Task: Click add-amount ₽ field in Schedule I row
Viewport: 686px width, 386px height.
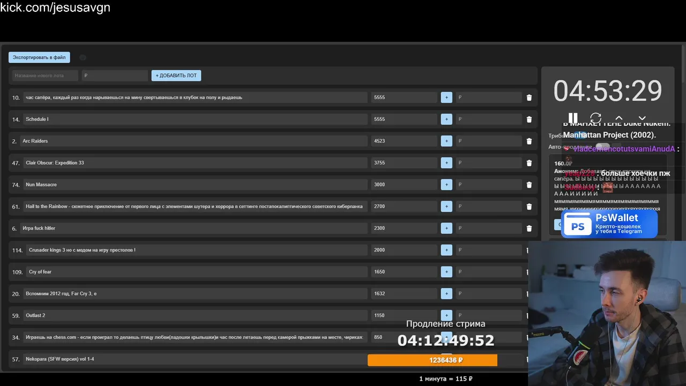Action: click(x=489, y=119)
